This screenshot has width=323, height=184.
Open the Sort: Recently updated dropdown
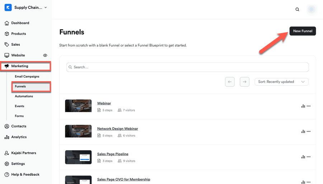tap(281, 82)
